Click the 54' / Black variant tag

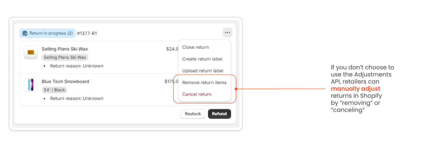pos(54,90)
